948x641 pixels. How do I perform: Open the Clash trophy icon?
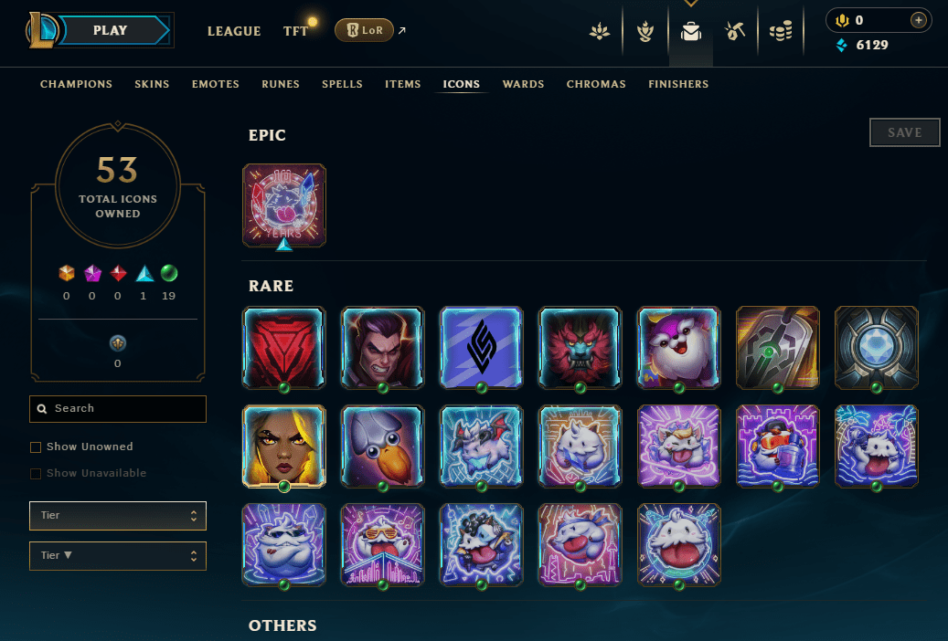click(x=645, y=31)
